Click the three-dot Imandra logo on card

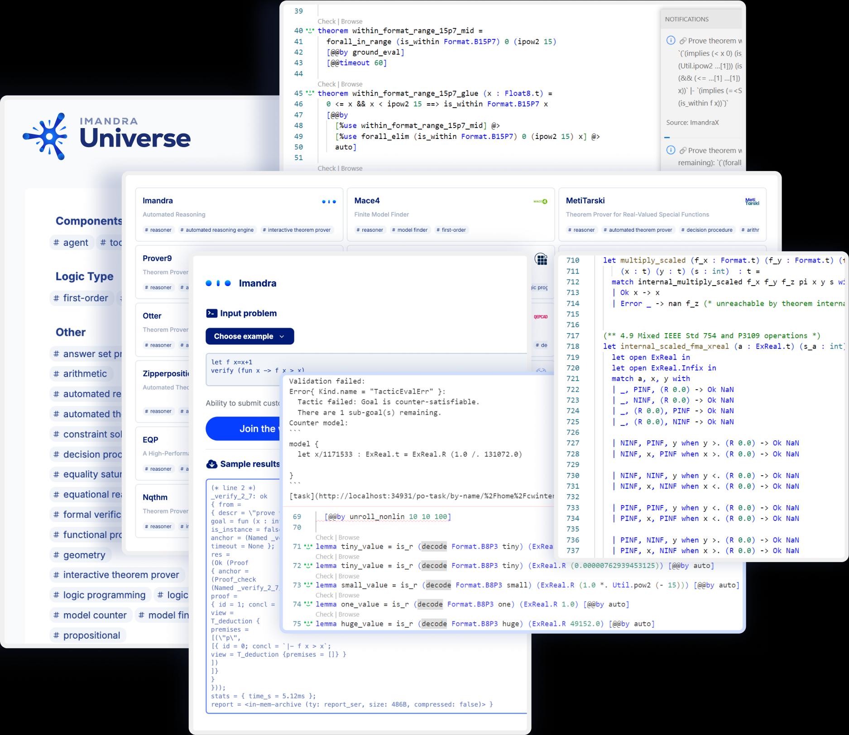tap(329, 201)
